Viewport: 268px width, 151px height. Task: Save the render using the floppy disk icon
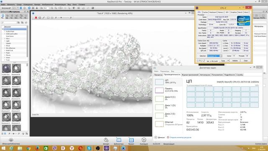click(x=40, y=18)
